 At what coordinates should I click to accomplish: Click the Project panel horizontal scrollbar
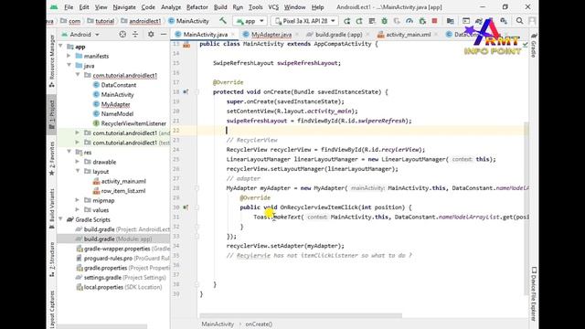(102, 327)
